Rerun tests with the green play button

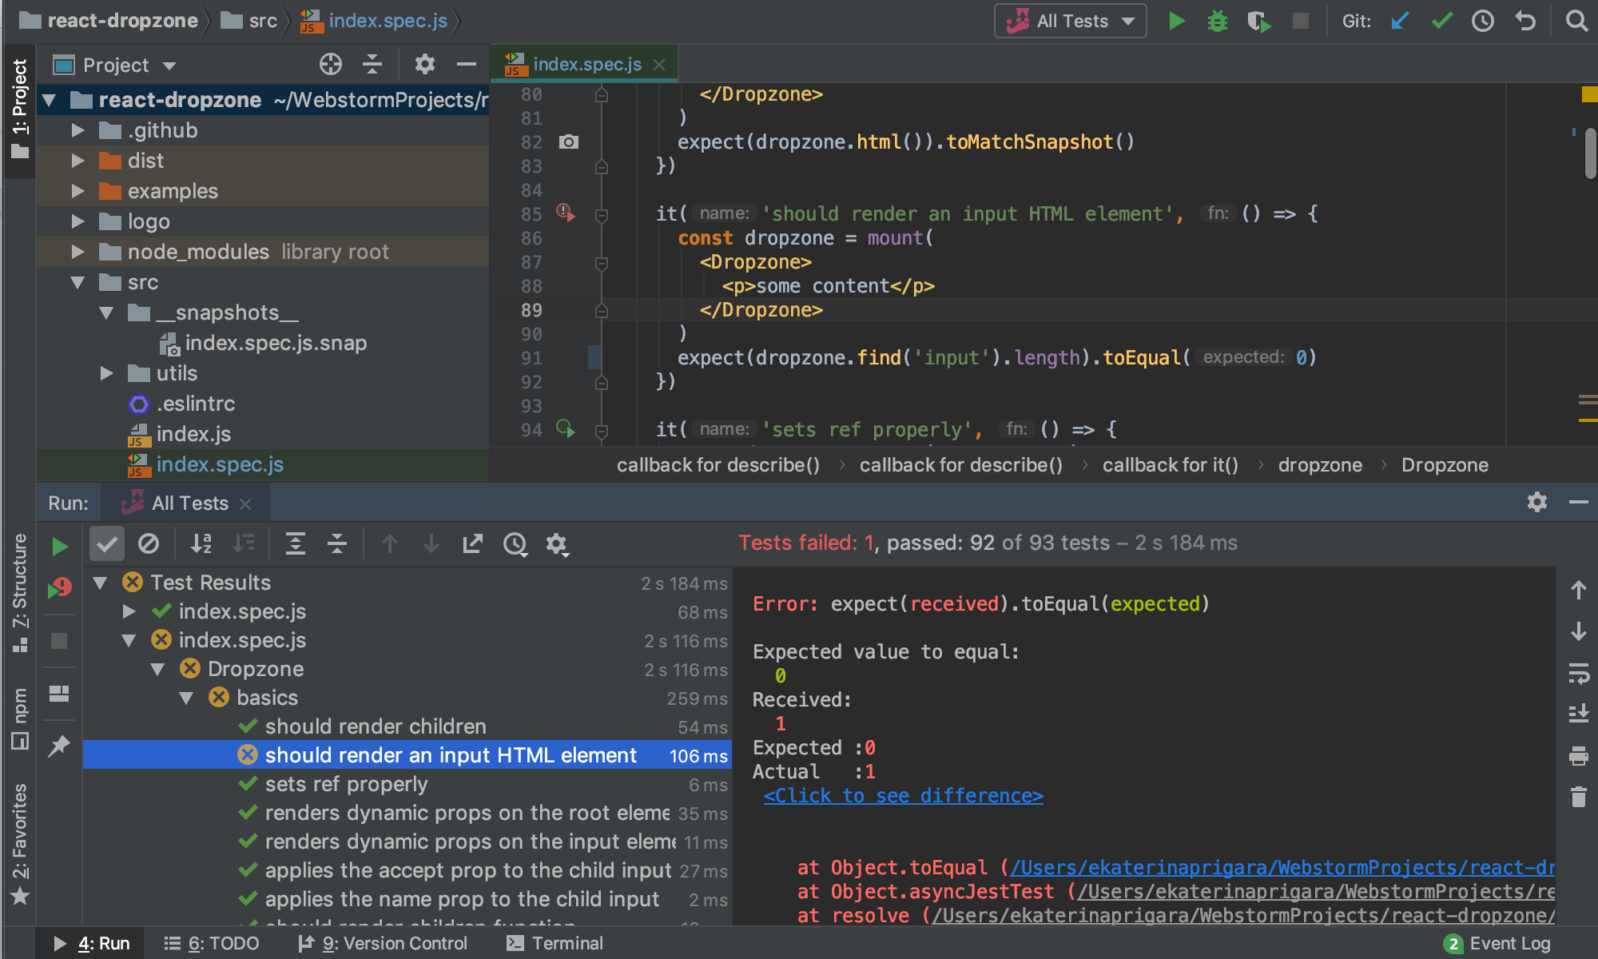click(x=59, y=546)
